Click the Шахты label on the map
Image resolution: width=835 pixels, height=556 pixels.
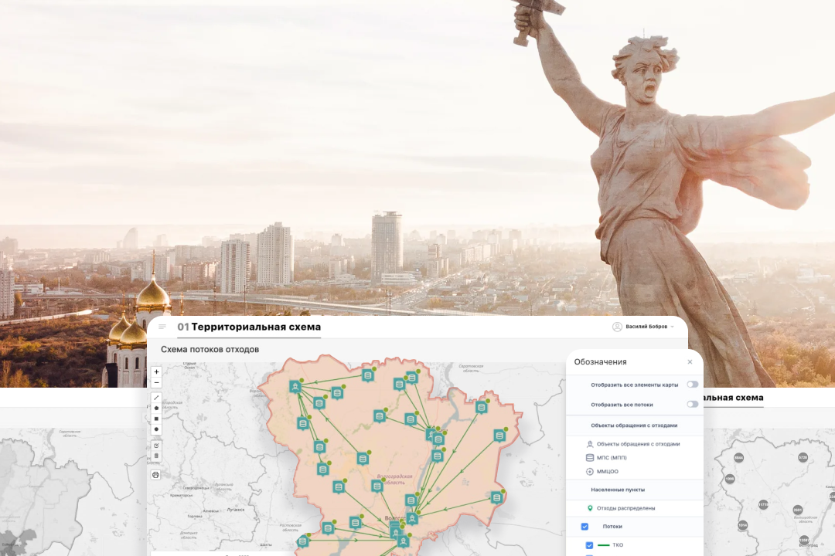click(266, 544)
